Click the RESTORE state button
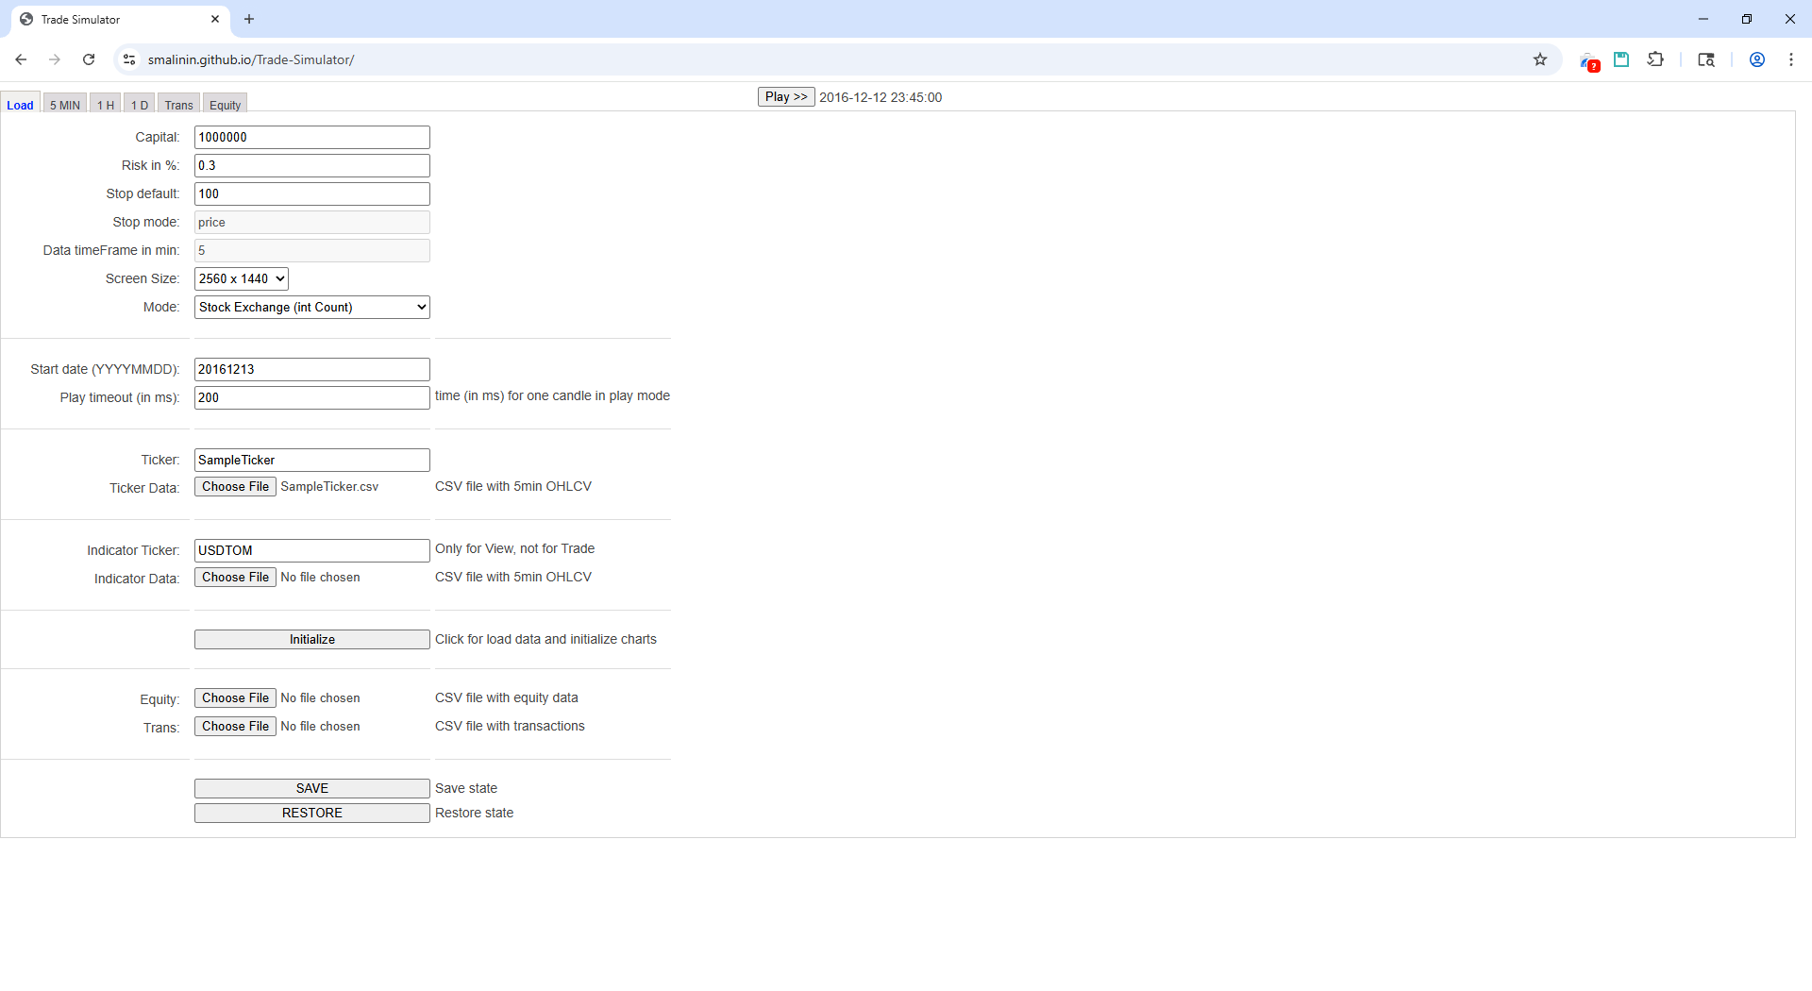1812x991 pixels. (312, 813)
